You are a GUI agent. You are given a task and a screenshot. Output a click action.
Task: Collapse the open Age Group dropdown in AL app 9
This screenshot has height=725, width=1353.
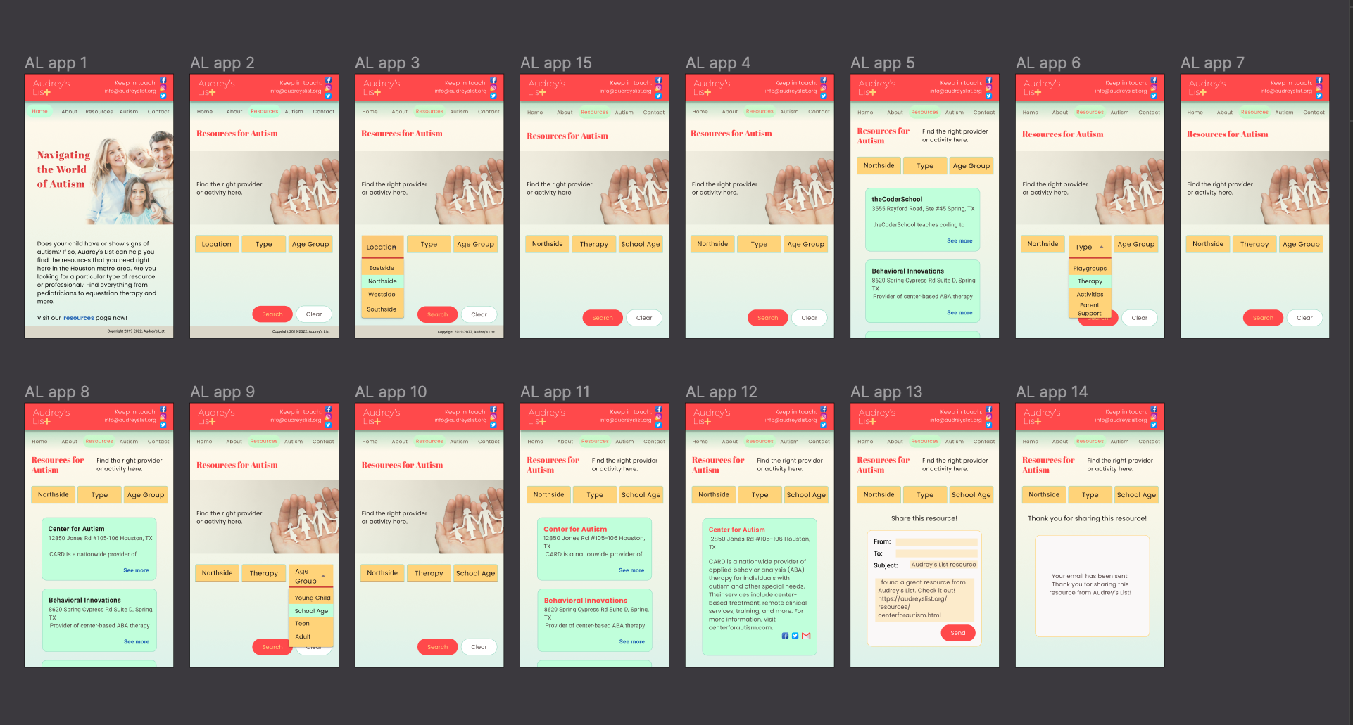click(323, 576)
